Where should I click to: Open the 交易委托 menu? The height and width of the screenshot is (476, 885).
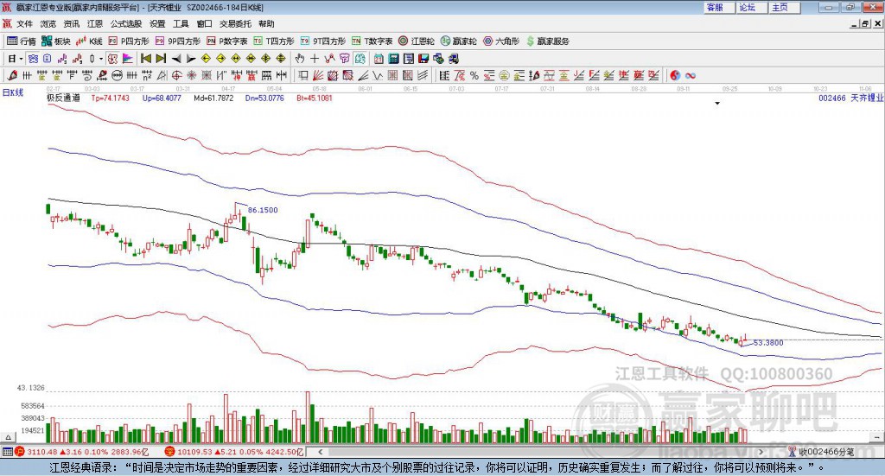coord(235,23)
